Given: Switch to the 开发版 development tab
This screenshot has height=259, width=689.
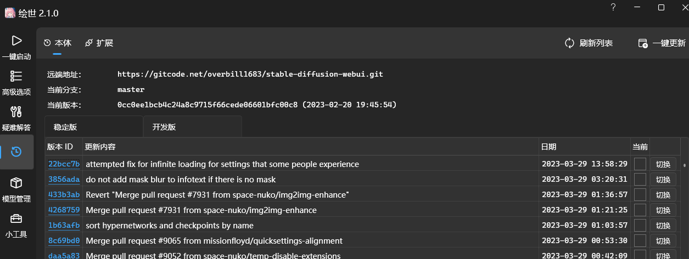Looking at the screenshot, I should [164, 127].
